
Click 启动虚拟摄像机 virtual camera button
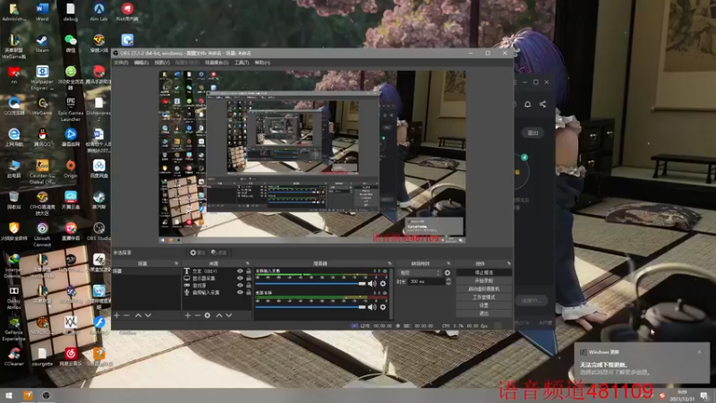click(484, 288)
